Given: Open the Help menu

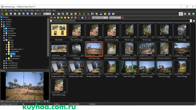Looking at the screenshot, I should tap(54, 10).
